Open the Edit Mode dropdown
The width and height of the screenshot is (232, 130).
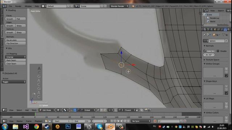point(47,110)
